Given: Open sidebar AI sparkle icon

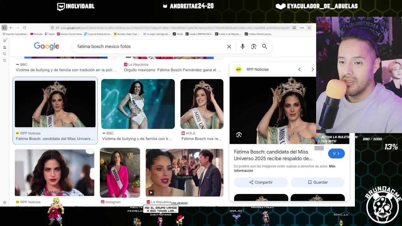Looking at the screenshot, I should coord(4,41).
